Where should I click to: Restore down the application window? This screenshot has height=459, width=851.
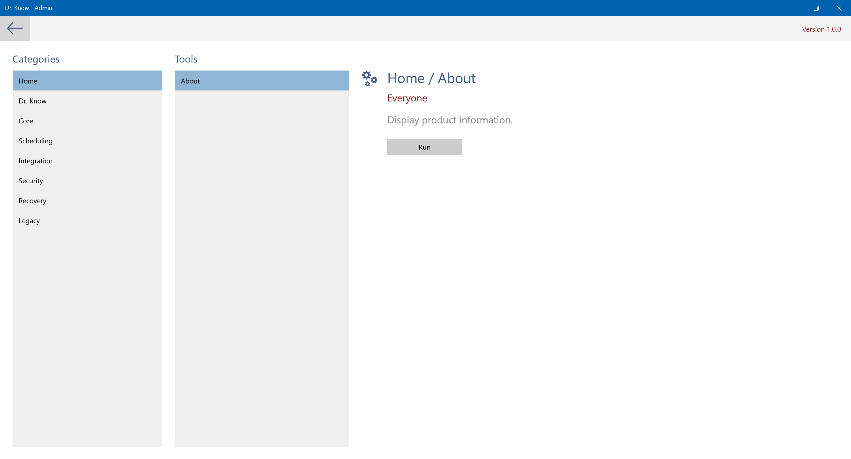click(x=816, y=8)
